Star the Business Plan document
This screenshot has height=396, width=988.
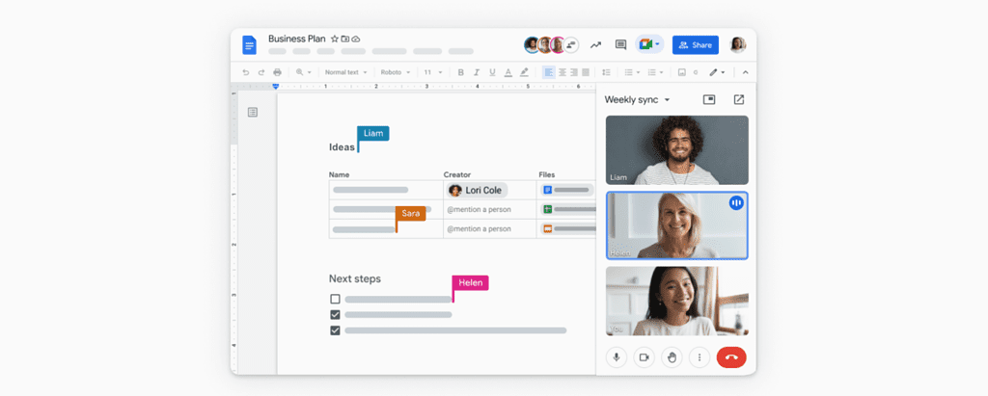pos(335,40)
